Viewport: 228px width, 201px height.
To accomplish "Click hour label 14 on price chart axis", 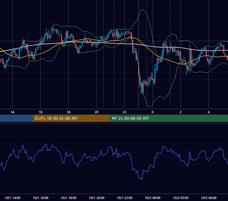I will point(12,112).
